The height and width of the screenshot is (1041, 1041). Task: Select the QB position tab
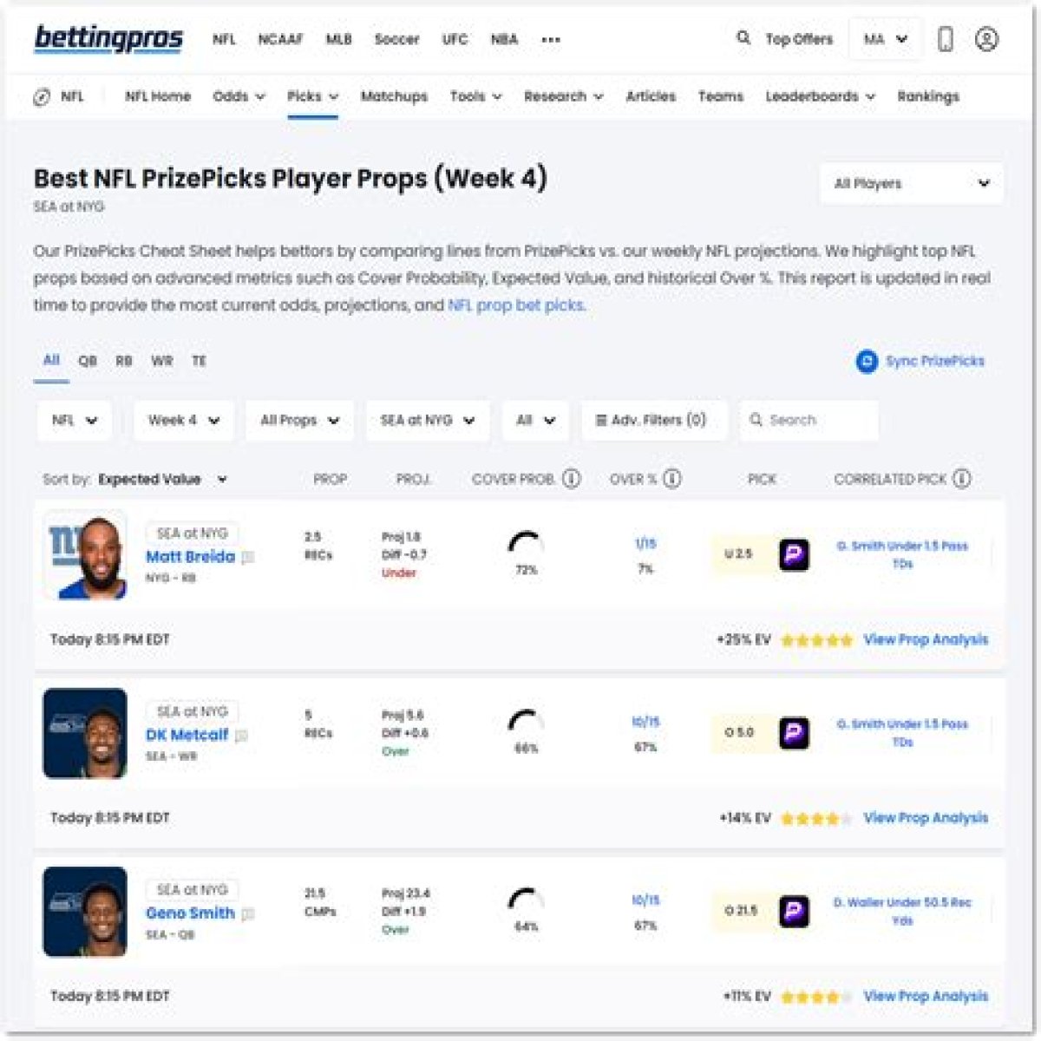coord(88,361)
